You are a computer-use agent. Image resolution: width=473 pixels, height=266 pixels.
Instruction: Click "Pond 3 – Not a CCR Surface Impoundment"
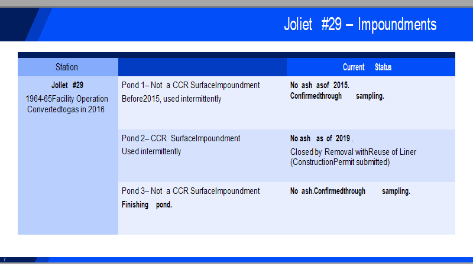190,191
